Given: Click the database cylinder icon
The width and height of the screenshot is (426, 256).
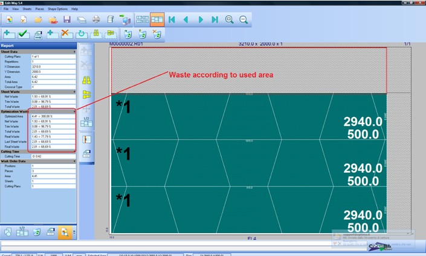Looking at the screenshot, I should [111, 19].
